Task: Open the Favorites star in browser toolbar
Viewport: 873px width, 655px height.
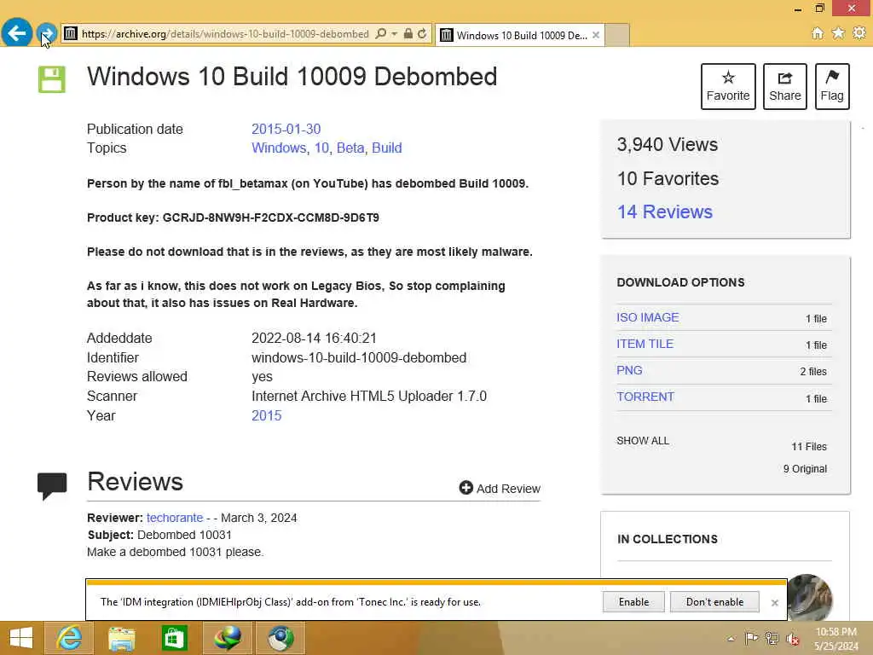Action: click(x=838, y=33)
